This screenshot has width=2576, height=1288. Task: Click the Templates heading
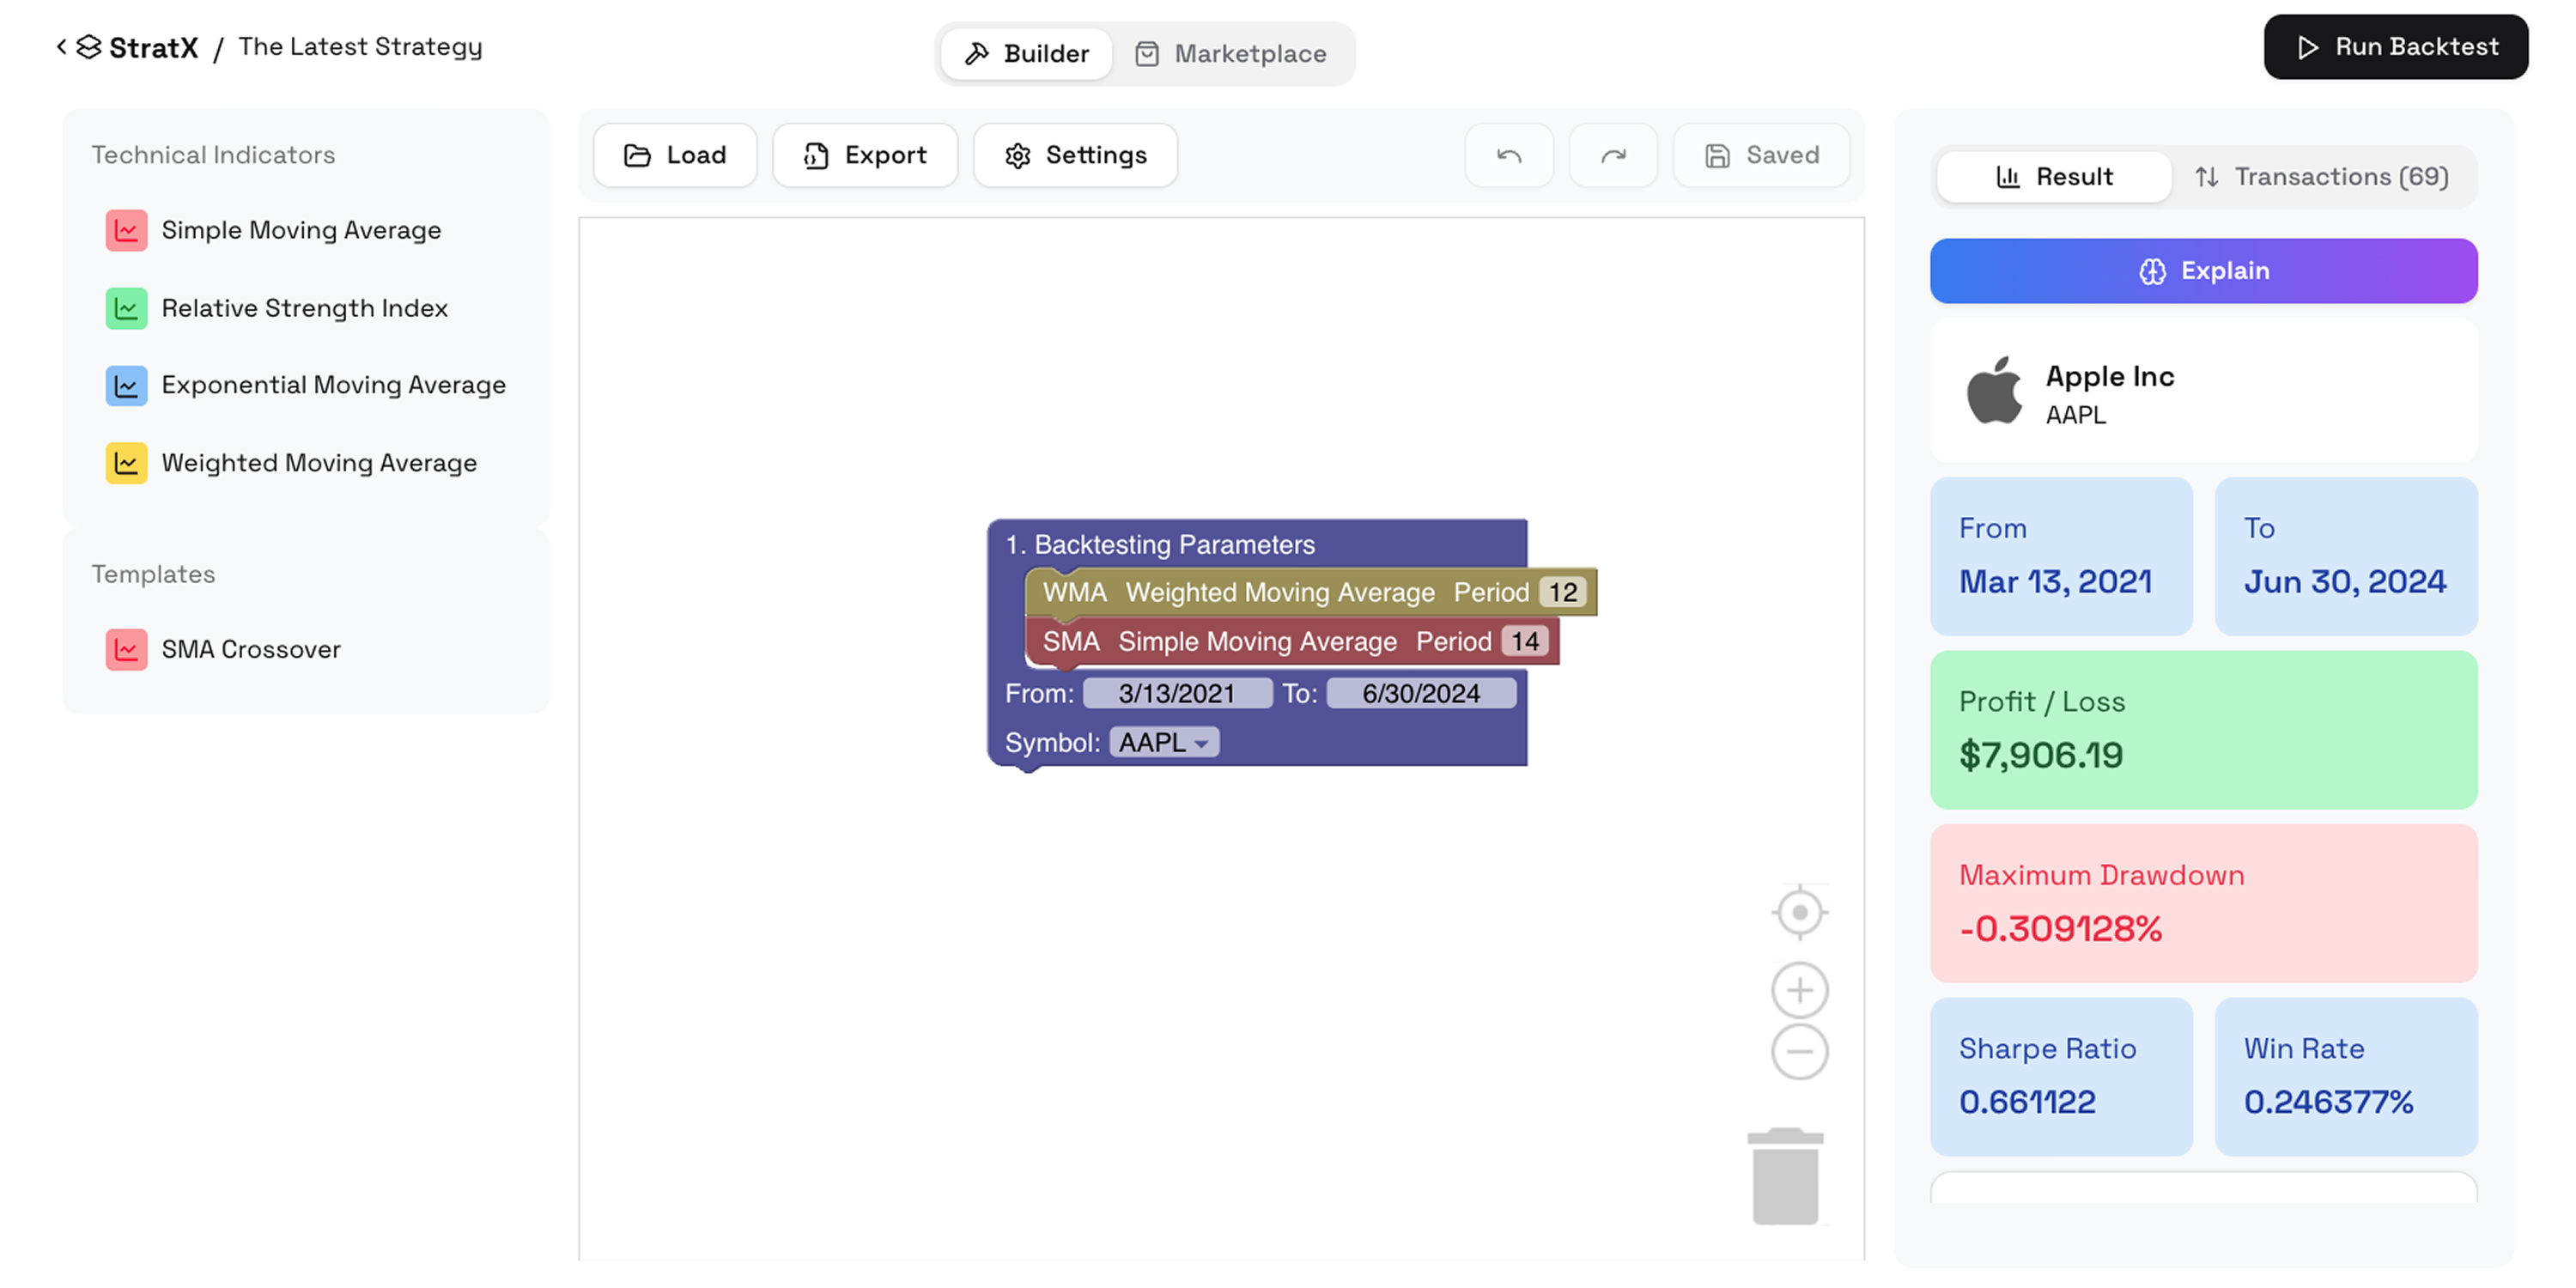tap(153, 574)
